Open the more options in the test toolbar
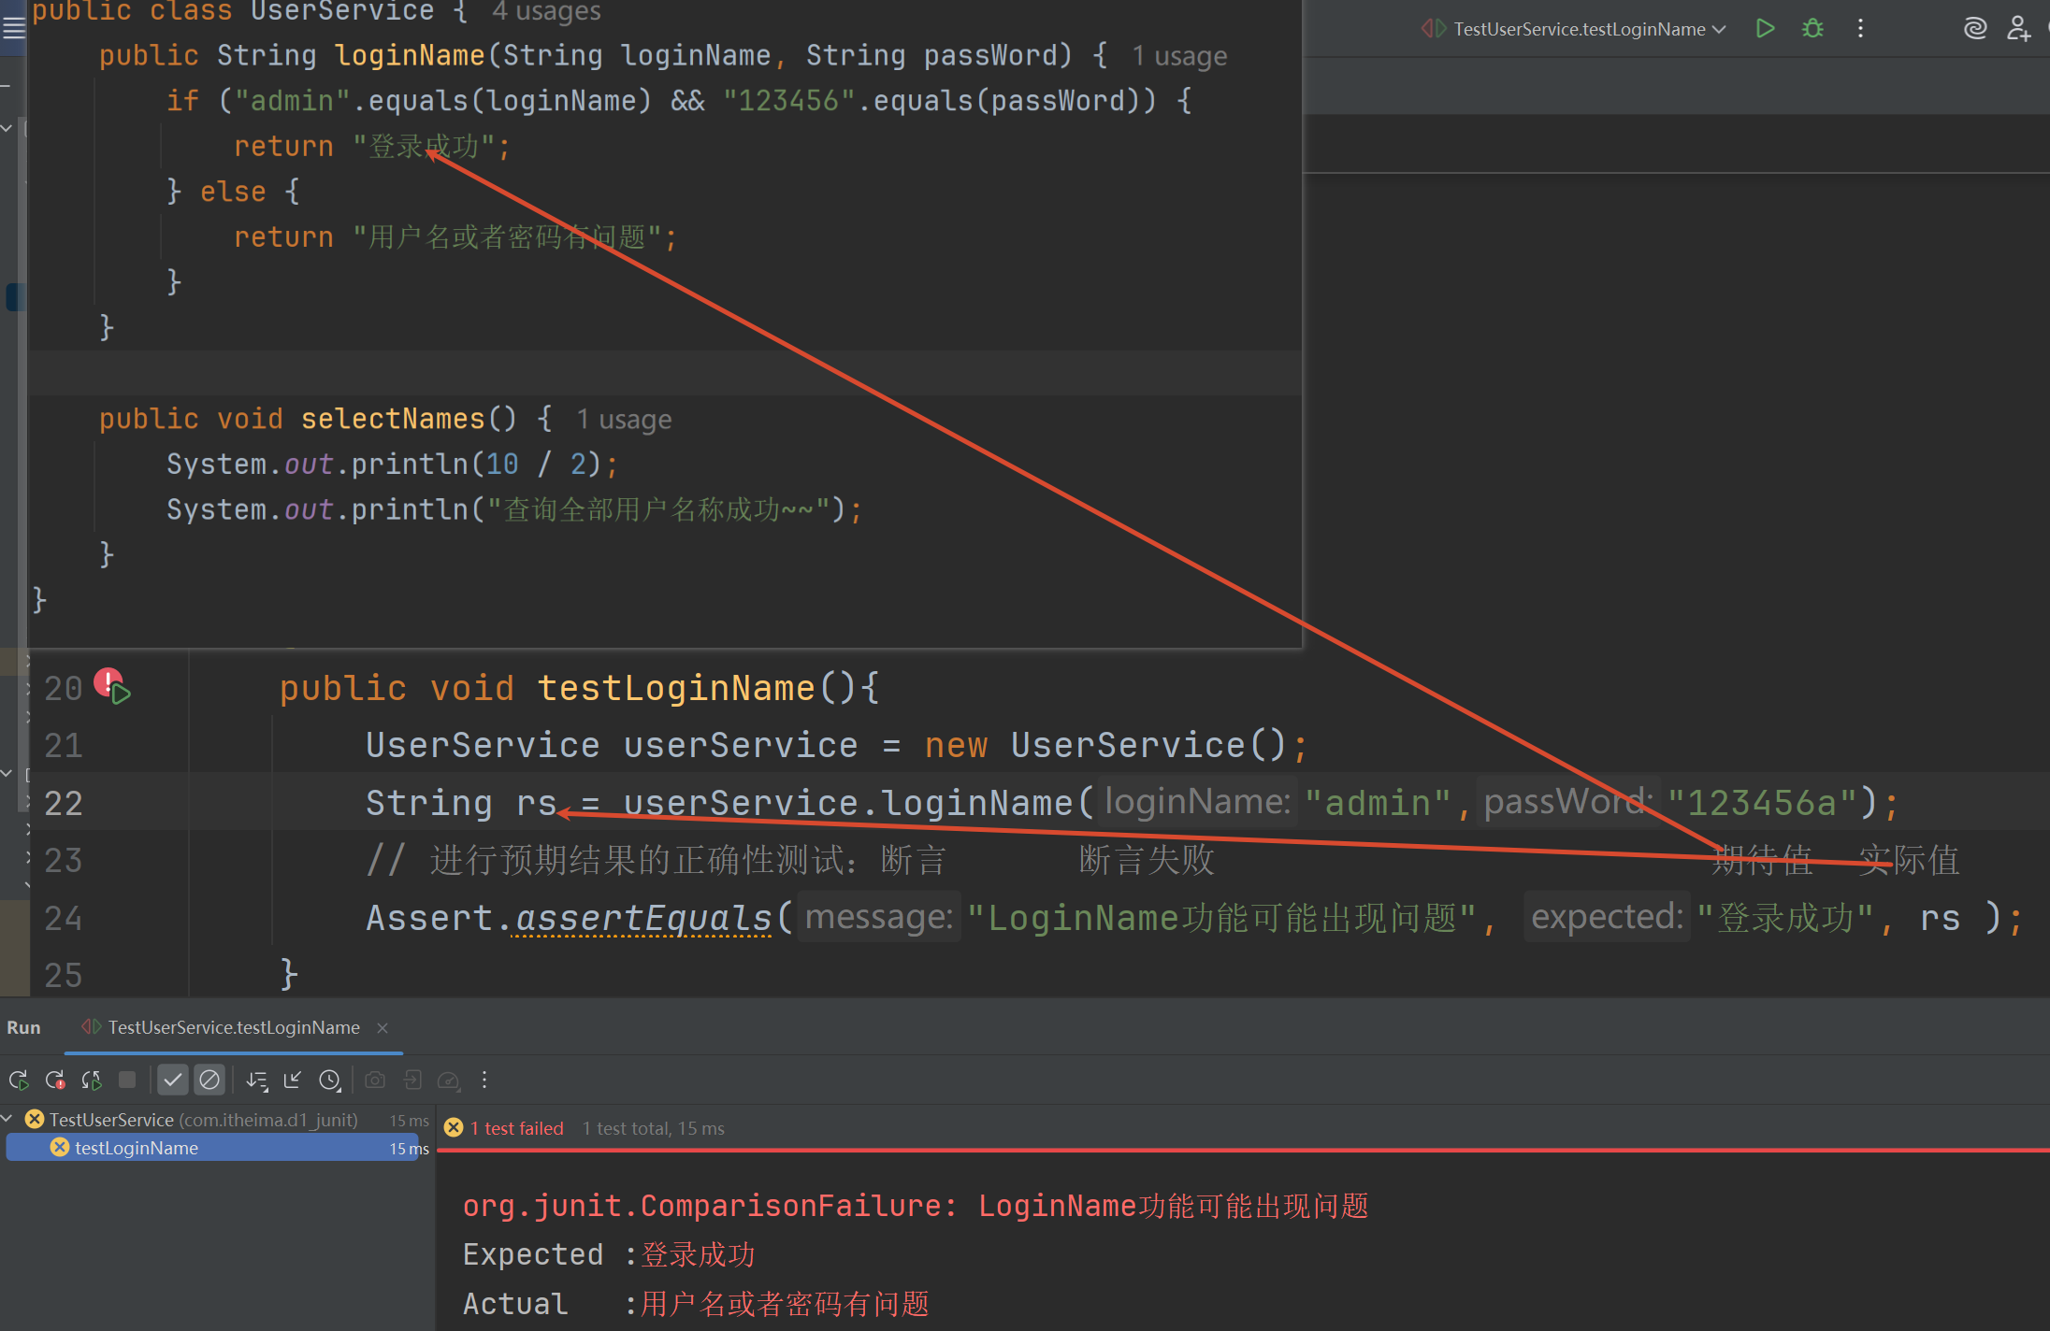Image resolution: width=2050 pixels, height=1331 pixels. (484, 1081)
